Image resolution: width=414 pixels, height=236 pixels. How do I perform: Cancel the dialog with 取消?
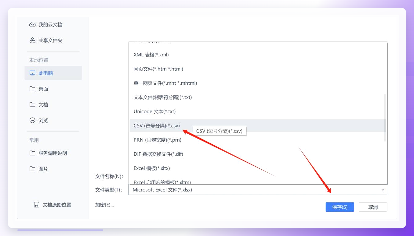pos(373,207)
